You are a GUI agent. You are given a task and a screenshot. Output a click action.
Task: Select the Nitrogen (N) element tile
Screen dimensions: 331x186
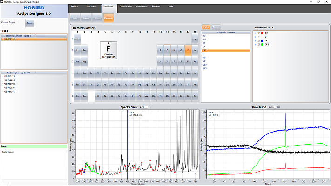pos(174,50)
